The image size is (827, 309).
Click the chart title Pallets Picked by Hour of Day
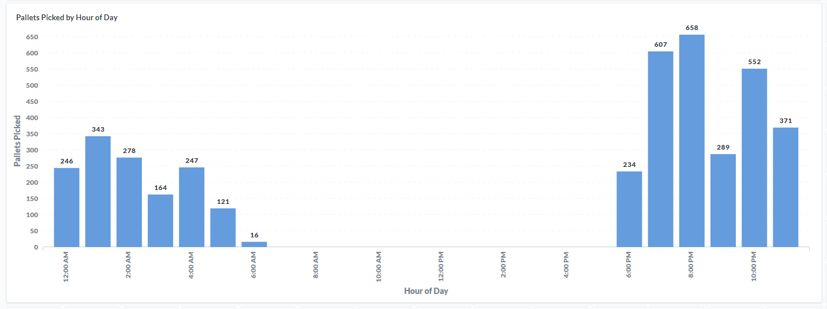pyautogui.click(x=67, y=17)
